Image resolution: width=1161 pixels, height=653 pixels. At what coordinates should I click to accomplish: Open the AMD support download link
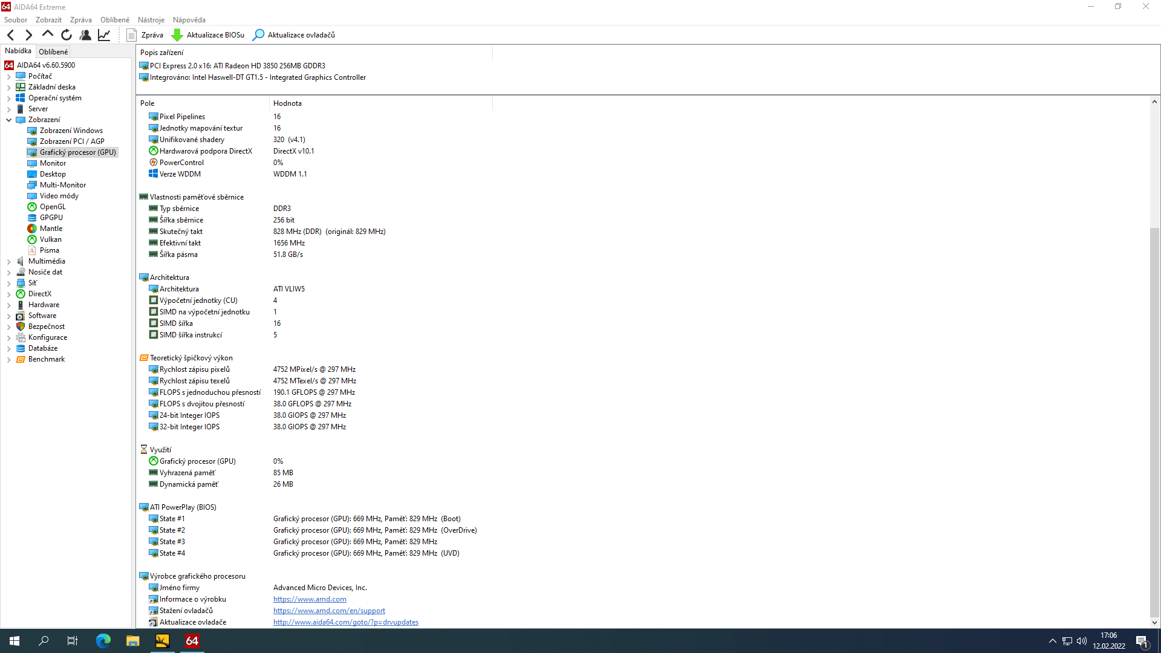(x=329, y=611)
